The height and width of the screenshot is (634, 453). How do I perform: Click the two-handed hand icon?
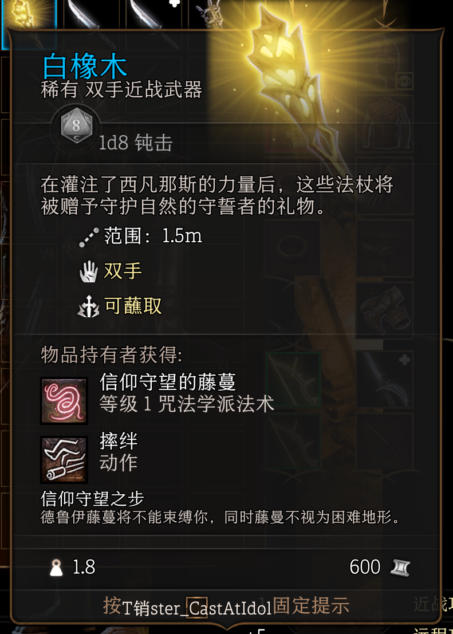tap(89, 271)
